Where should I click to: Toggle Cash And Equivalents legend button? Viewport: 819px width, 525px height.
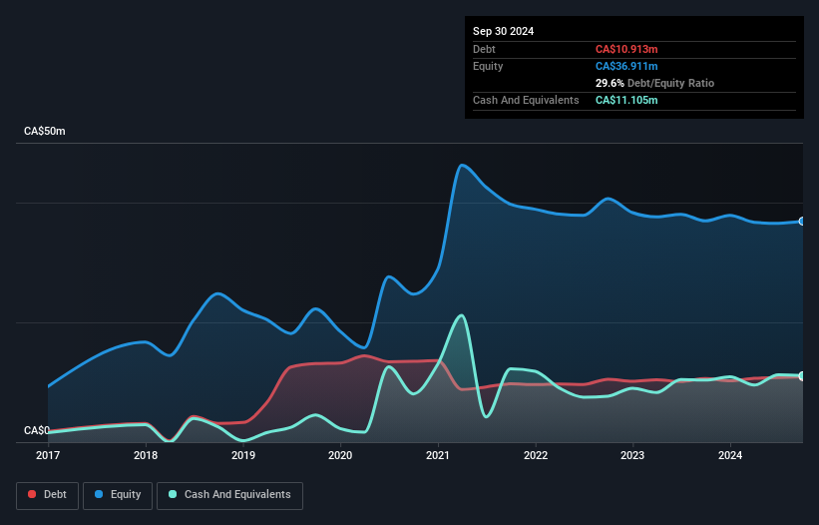tap(229, 495)
